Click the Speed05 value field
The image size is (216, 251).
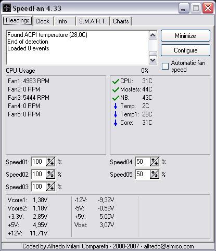click(x=143, y=174)
